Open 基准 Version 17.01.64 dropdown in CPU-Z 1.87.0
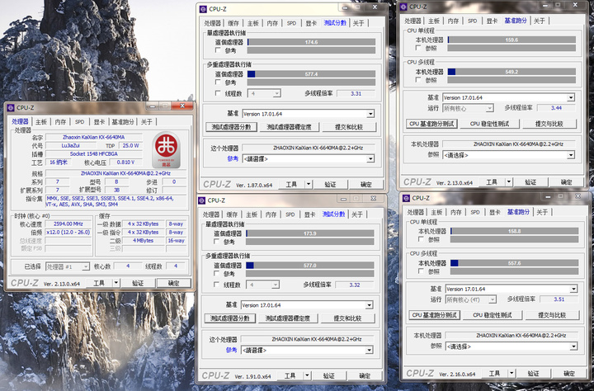594x391 pixels. point(309,114)
